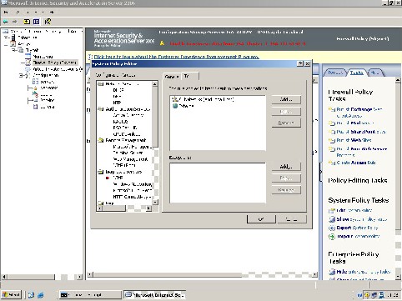The width and height of the screenshot is (402, 301).
Task: Click the Import System Policy icon
Action: (x=332, y=236)
